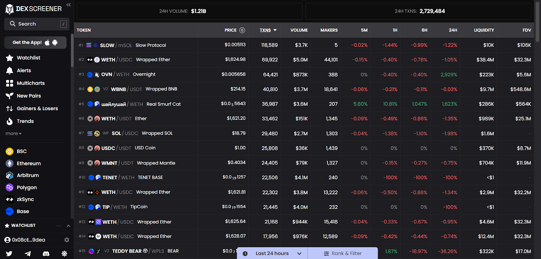Filter by the Arbitrum chain

(22, 175)
